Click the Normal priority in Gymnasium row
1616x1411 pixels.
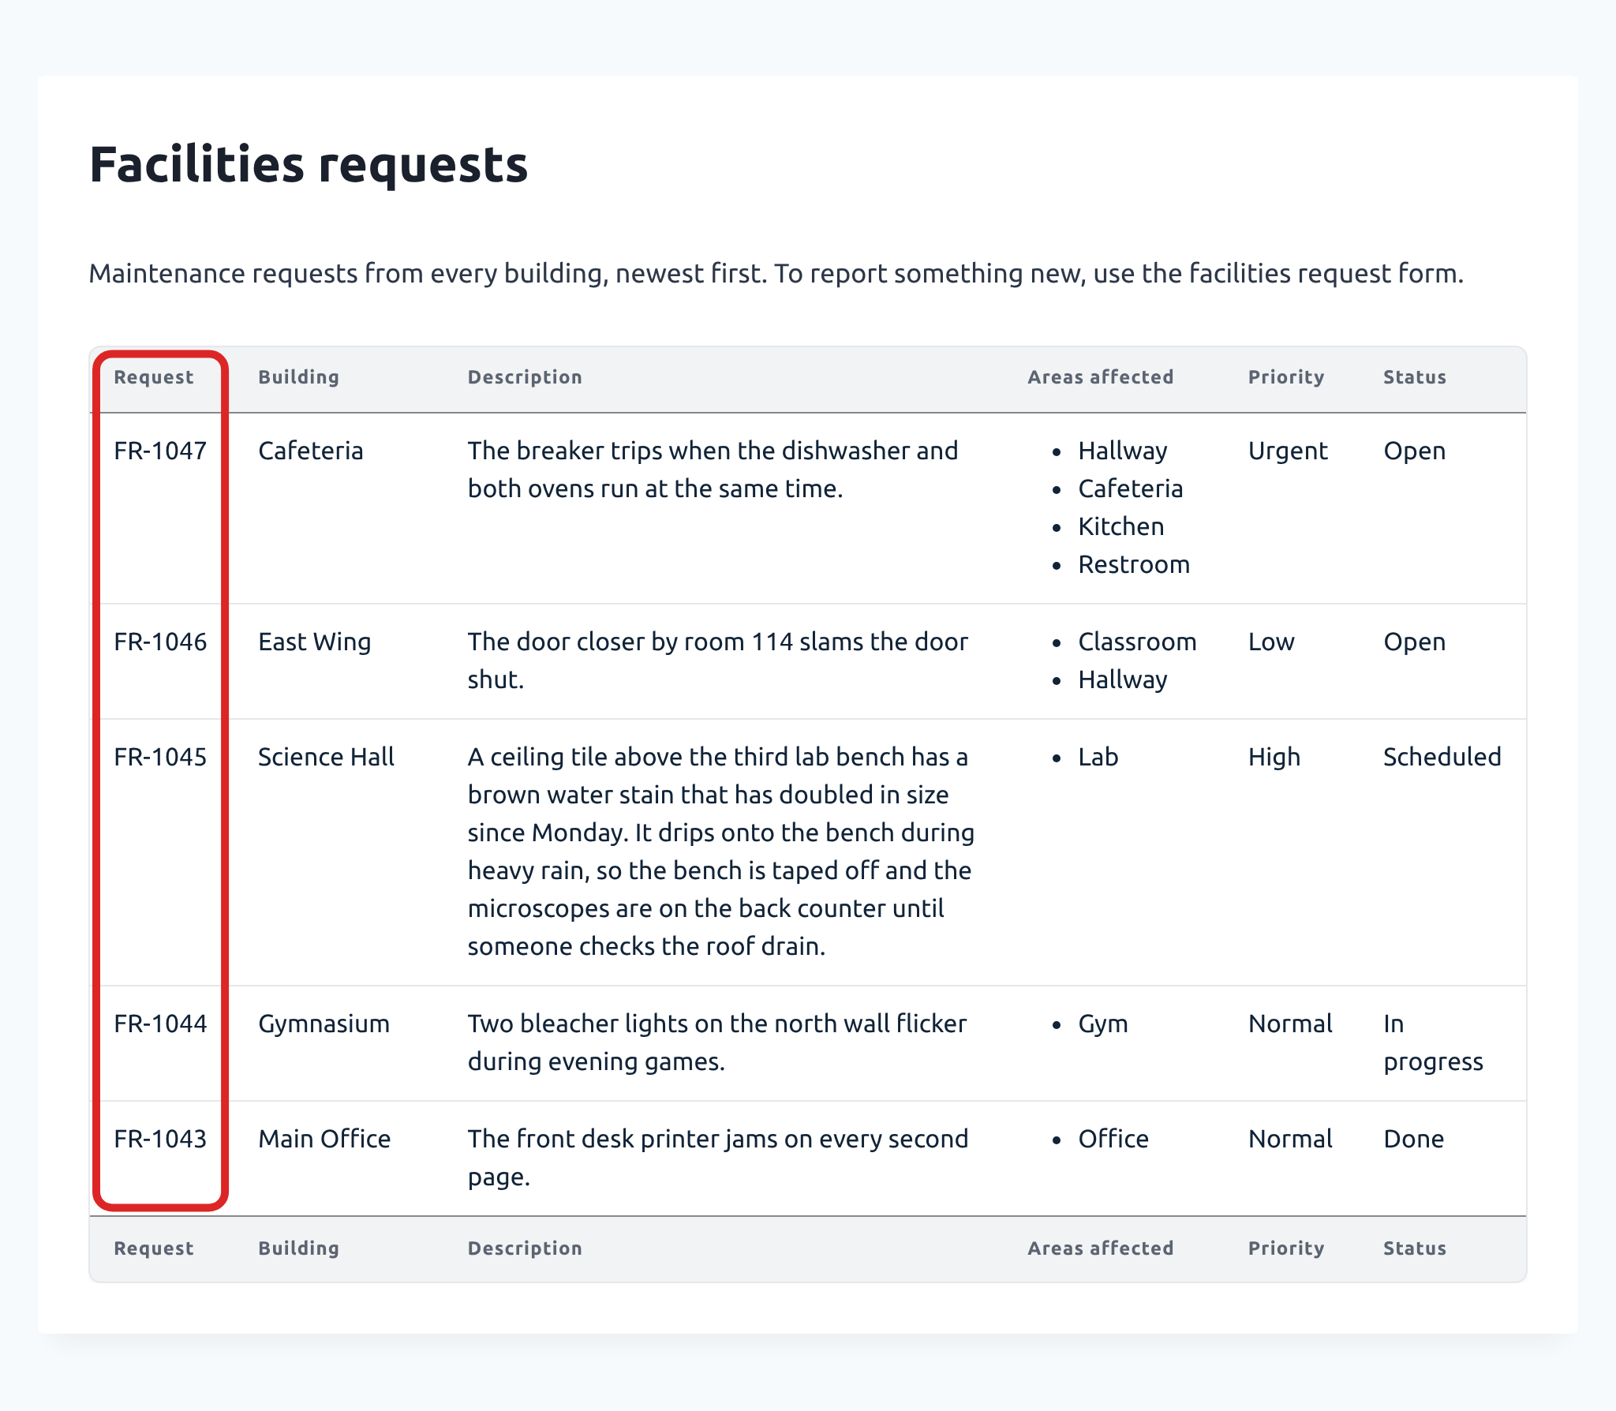(1290, 1024)
